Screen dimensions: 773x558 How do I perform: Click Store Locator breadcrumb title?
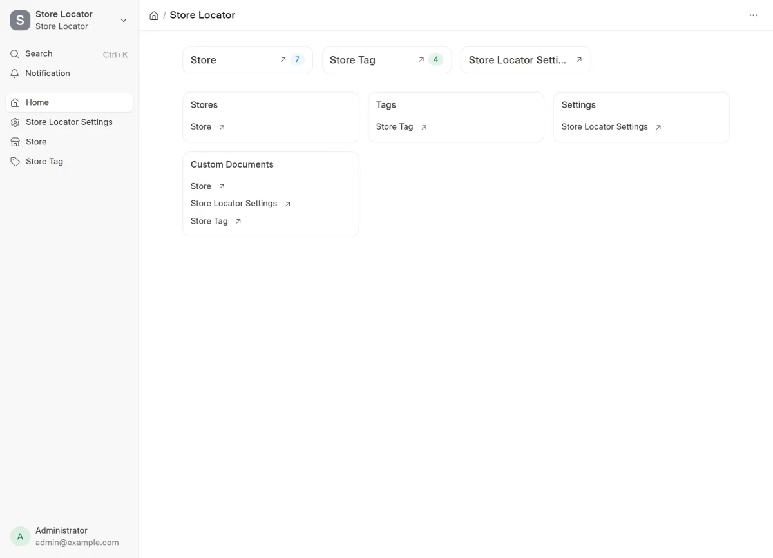click(202, 15)
